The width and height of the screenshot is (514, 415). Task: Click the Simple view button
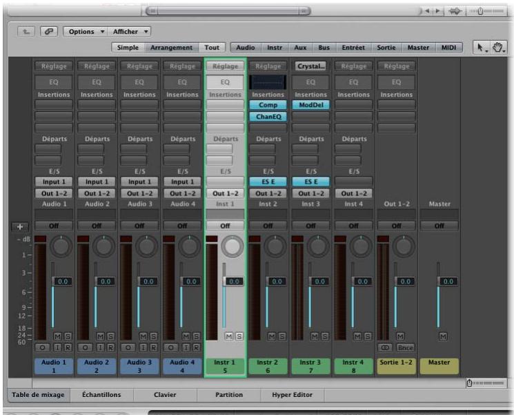coord(128,48)
